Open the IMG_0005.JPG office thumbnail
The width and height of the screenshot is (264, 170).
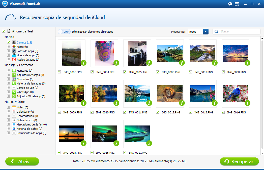(x=137, y=53)
